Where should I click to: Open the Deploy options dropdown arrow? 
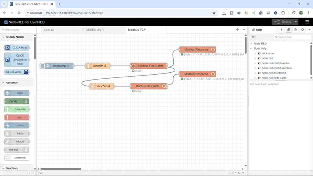coord(296,22)
